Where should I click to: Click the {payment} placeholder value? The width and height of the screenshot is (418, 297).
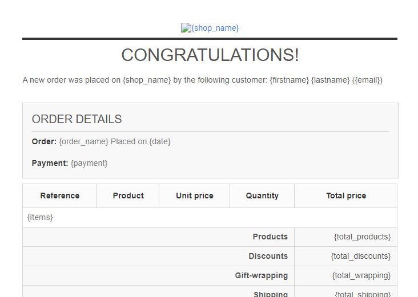pos(89,163)
